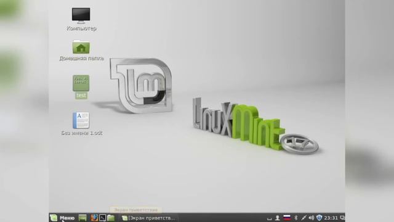
Task: Click the Linux Mint logo beside Меню
Action: click(54, 218)
